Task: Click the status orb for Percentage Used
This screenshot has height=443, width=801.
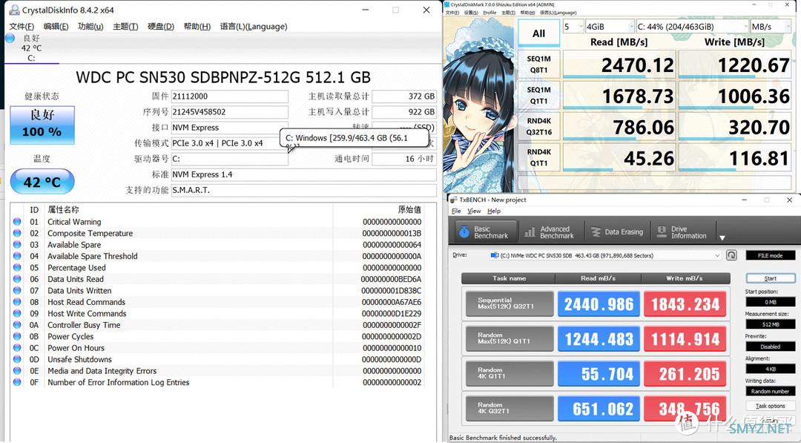Action: click(x=17, y=268)
